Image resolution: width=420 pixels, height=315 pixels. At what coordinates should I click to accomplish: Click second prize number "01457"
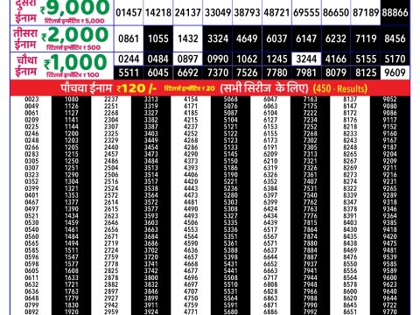(x=129, y=12)
